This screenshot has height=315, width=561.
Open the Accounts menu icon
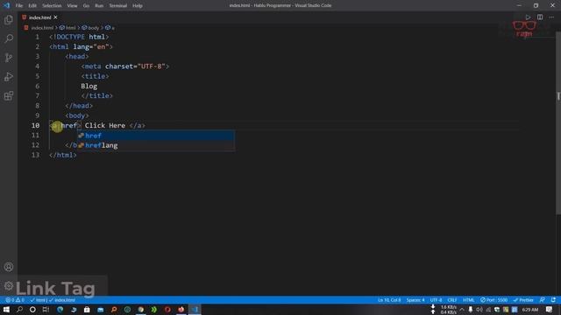coord(9,267)
